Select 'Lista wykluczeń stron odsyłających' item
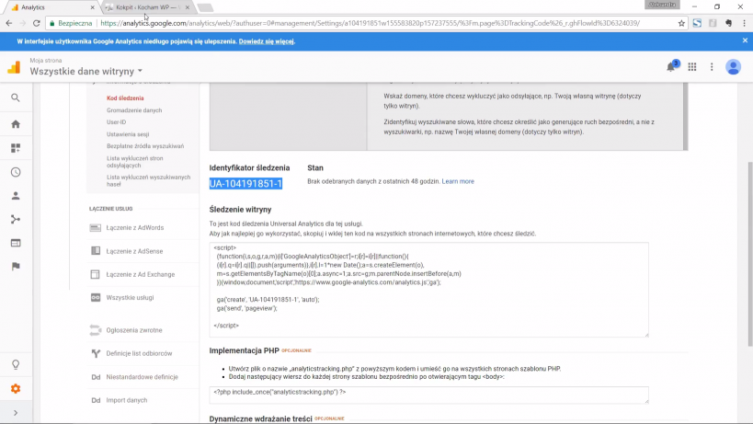Image resolution: width=753 pixels, height=424 pixels. (x=135, y=161)
